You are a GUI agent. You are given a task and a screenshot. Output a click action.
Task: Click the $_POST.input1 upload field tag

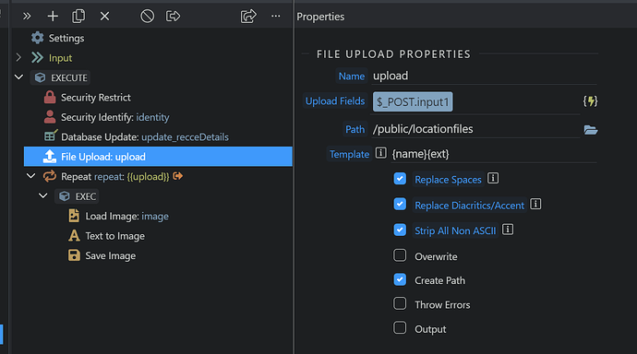click(x=413, y=101)
